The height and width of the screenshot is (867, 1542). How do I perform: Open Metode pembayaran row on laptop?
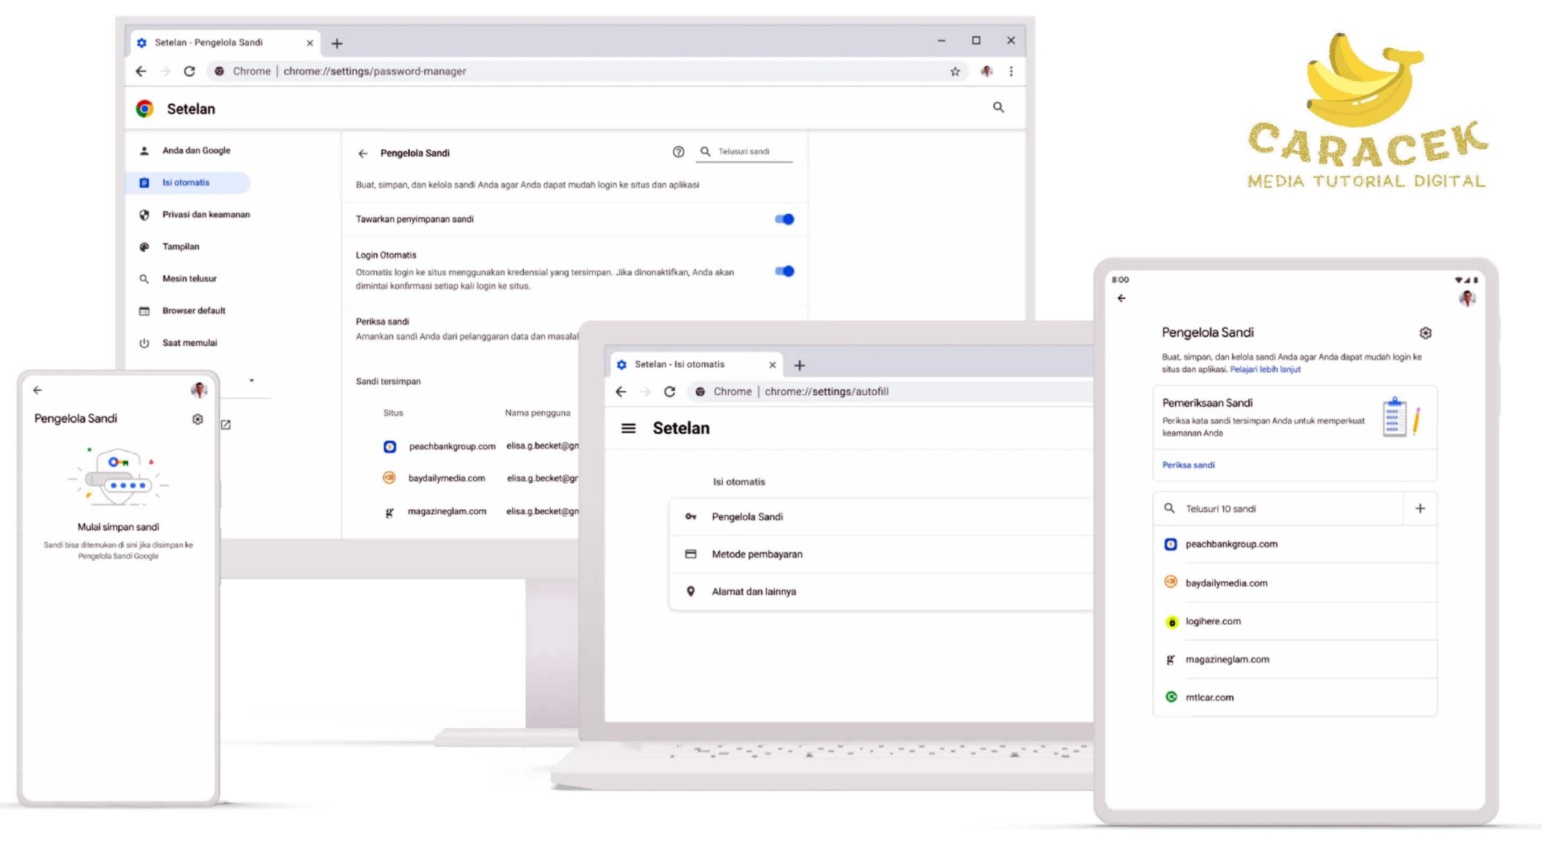coord(881,554)
